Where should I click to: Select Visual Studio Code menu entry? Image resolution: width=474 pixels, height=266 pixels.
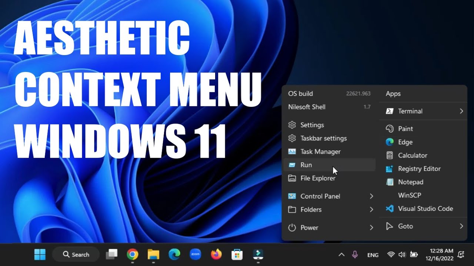click(423, 208)
